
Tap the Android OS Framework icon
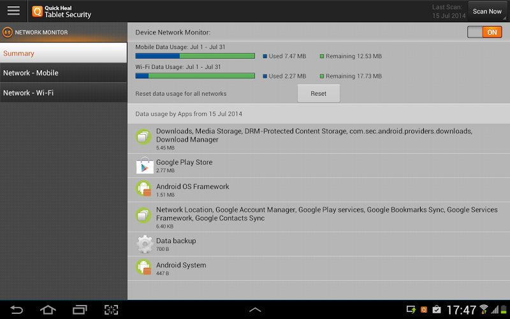click(143, 188)
